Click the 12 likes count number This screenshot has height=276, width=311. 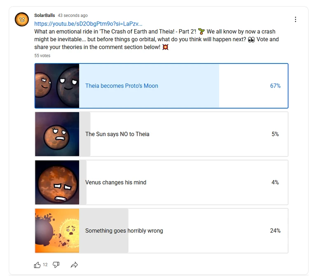coord(45,265)
